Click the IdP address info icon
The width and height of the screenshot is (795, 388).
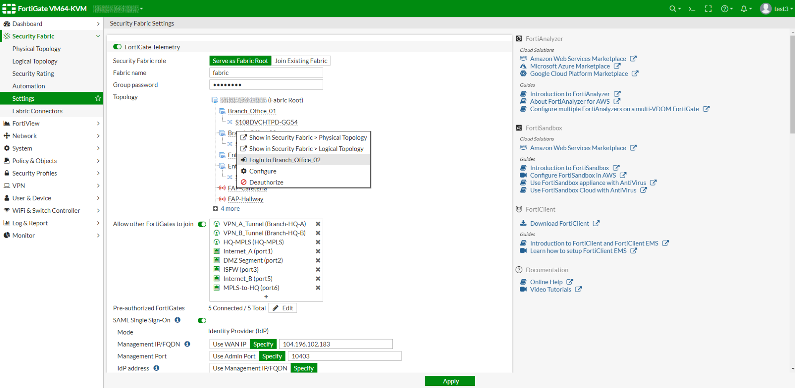click(156, 368)
